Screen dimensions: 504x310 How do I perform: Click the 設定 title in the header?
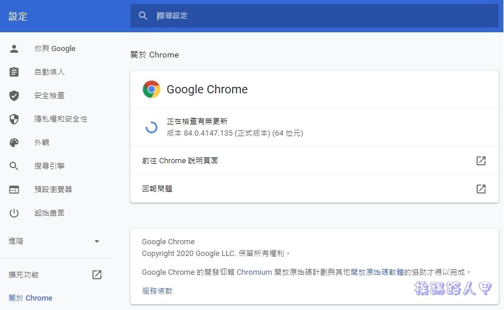click(x=18, y=16)
